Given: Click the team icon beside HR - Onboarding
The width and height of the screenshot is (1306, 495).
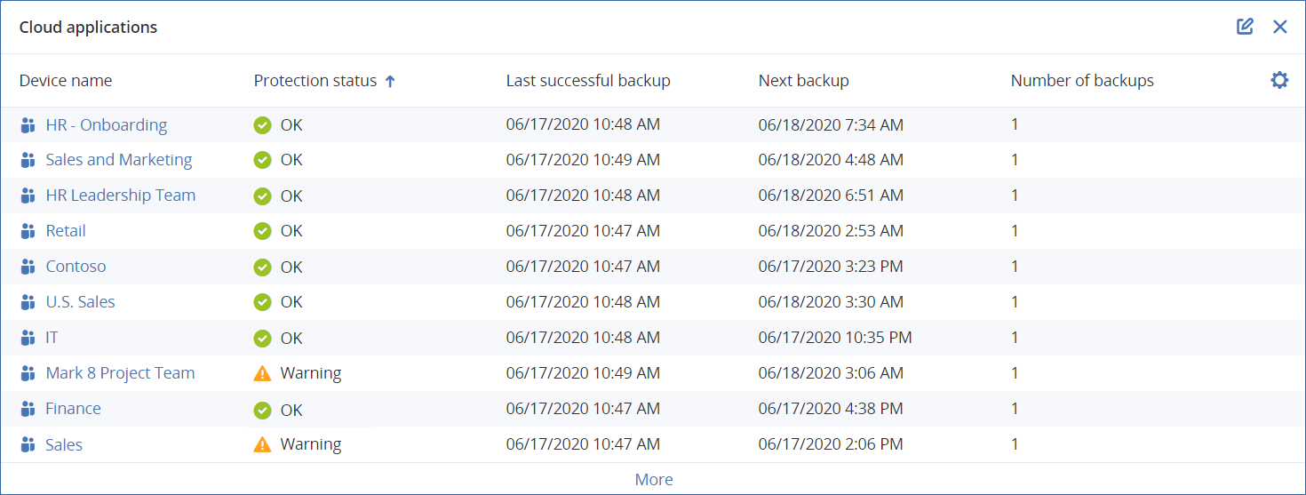Looking at the screenshot, I should coord(28,125).
